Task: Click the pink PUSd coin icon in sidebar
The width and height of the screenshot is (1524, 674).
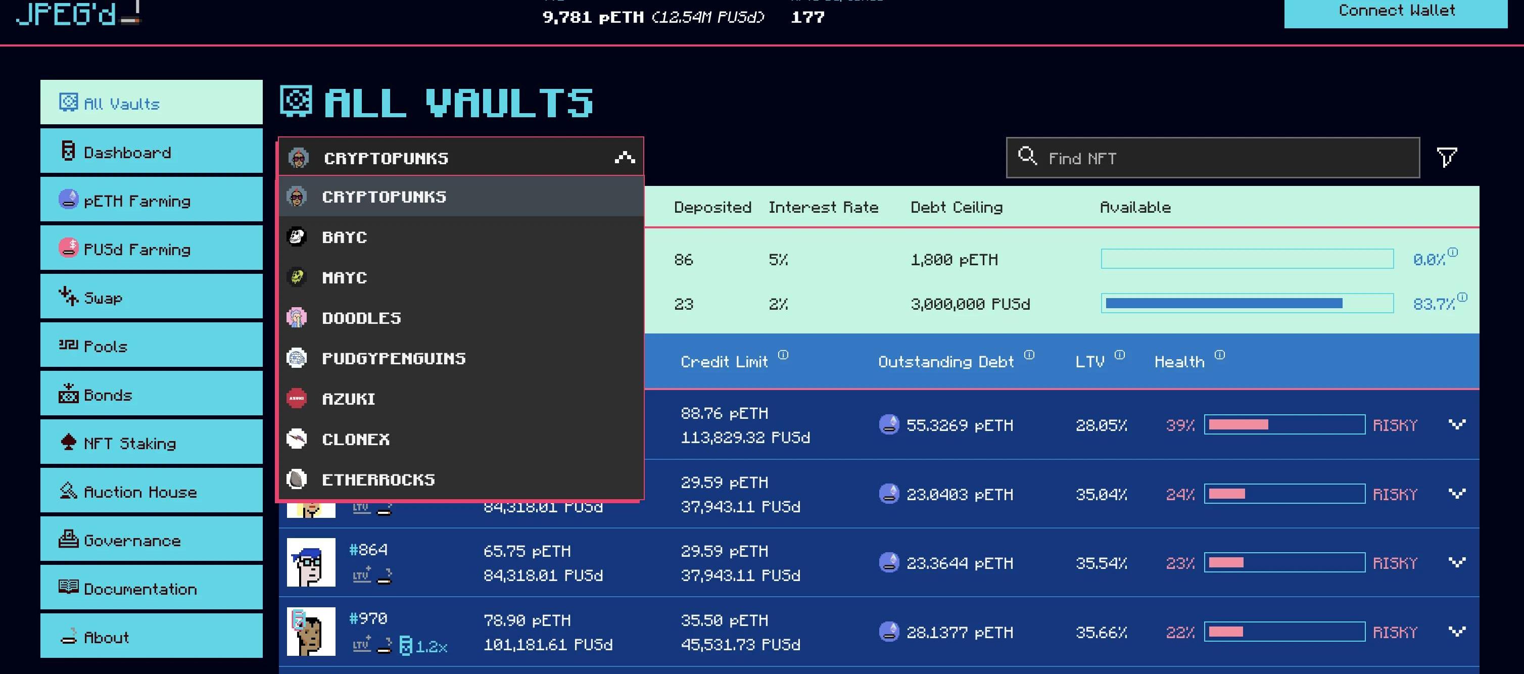Action: 69,248
